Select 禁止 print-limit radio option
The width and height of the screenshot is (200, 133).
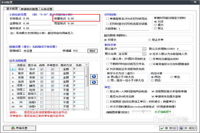pyautogui.click(x=155, y=29)
